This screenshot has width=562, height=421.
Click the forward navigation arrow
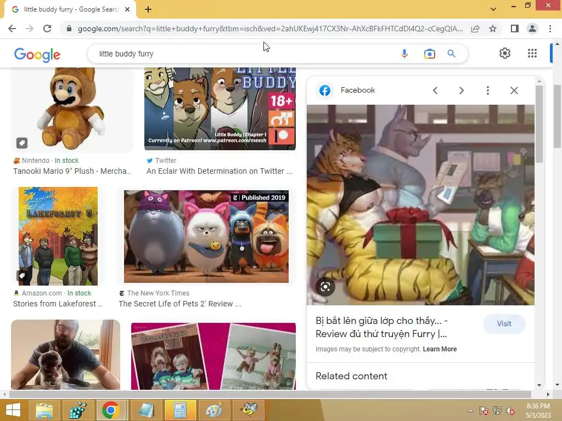[x=30, y=29]
